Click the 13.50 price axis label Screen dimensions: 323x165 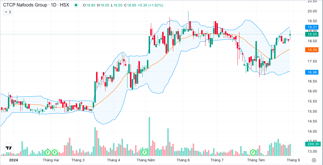(x=312, y=141)
